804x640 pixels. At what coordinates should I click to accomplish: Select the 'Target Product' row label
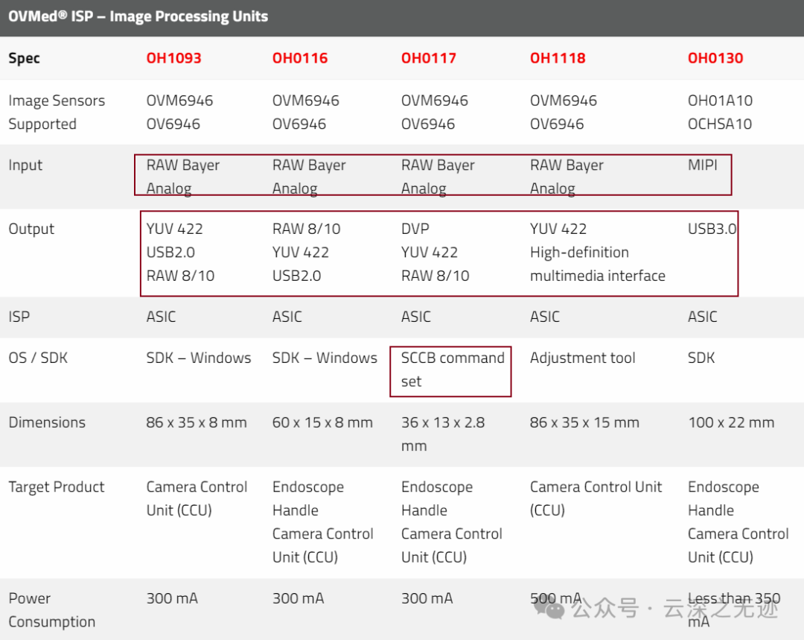pos(57,487)
